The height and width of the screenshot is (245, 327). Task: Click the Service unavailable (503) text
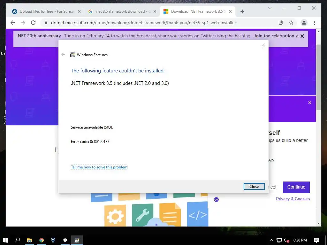point(92,127)
